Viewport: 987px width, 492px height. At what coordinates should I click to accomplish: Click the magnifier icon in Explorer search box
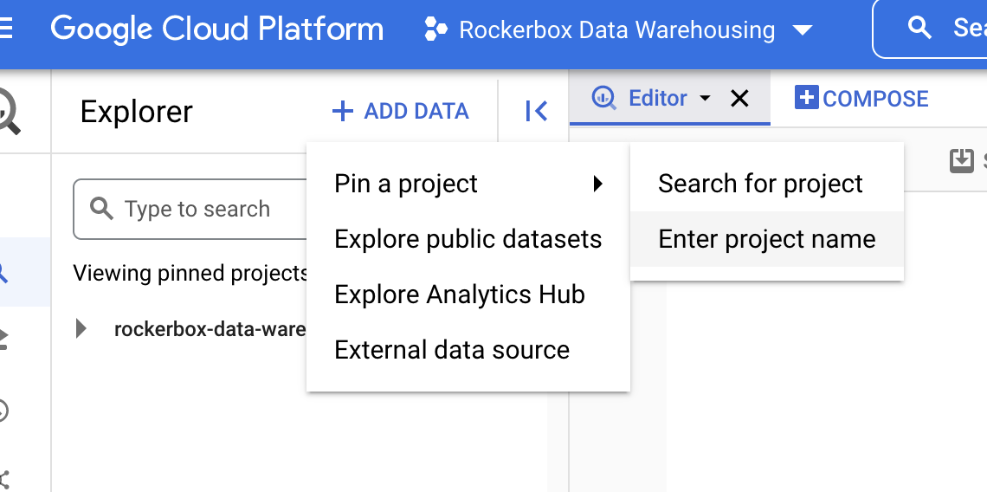tap(102, 209)
